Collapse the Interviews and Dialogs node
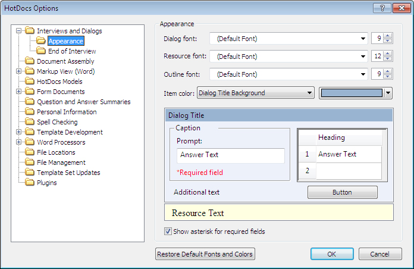The height and width of the screenshot is (269, 414). pyautogui.click(x=19, y=31)
